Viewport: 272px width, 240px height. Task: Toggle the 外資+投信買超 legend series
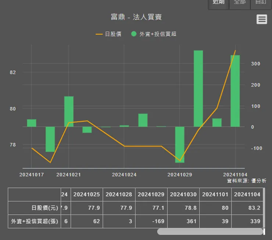coord(154,34)
